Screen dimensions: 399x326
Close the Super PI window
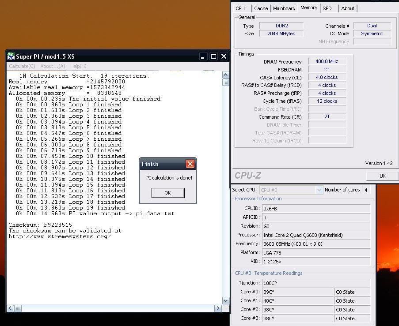[x=224, y=56]
